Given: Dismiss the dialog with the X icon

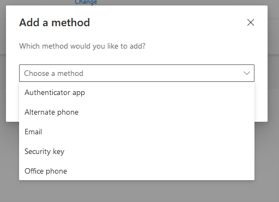Looking at the screenshot, I should (251, 22).
